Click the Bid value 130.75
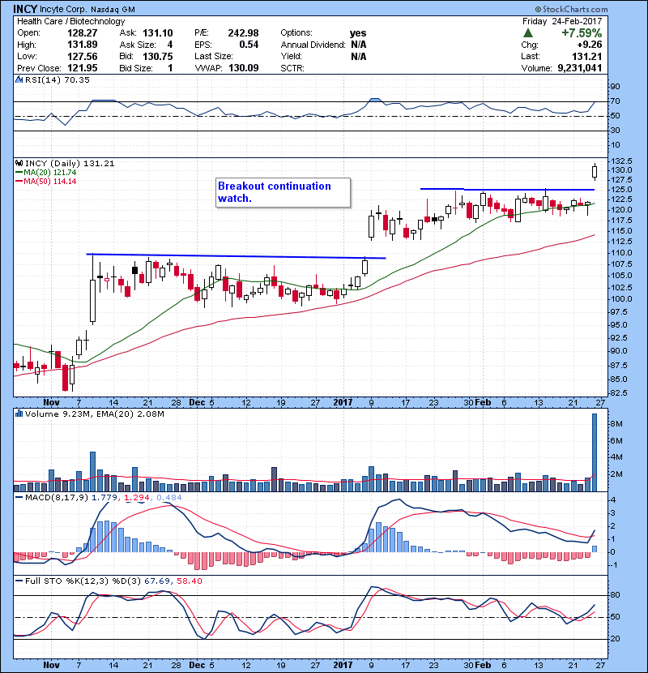 click(158, 56)
